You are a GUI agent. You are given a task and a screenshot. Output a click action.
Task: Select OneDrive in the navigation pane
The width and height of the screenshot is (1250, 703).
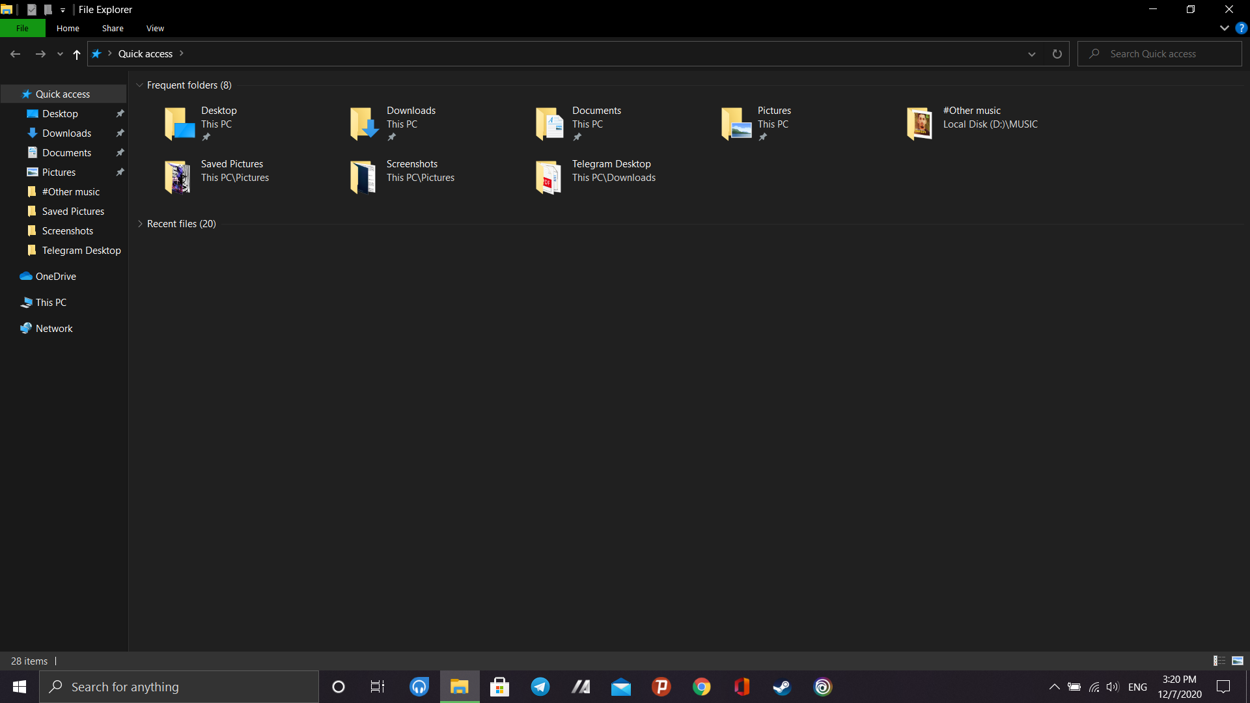(x=55, y=276)
